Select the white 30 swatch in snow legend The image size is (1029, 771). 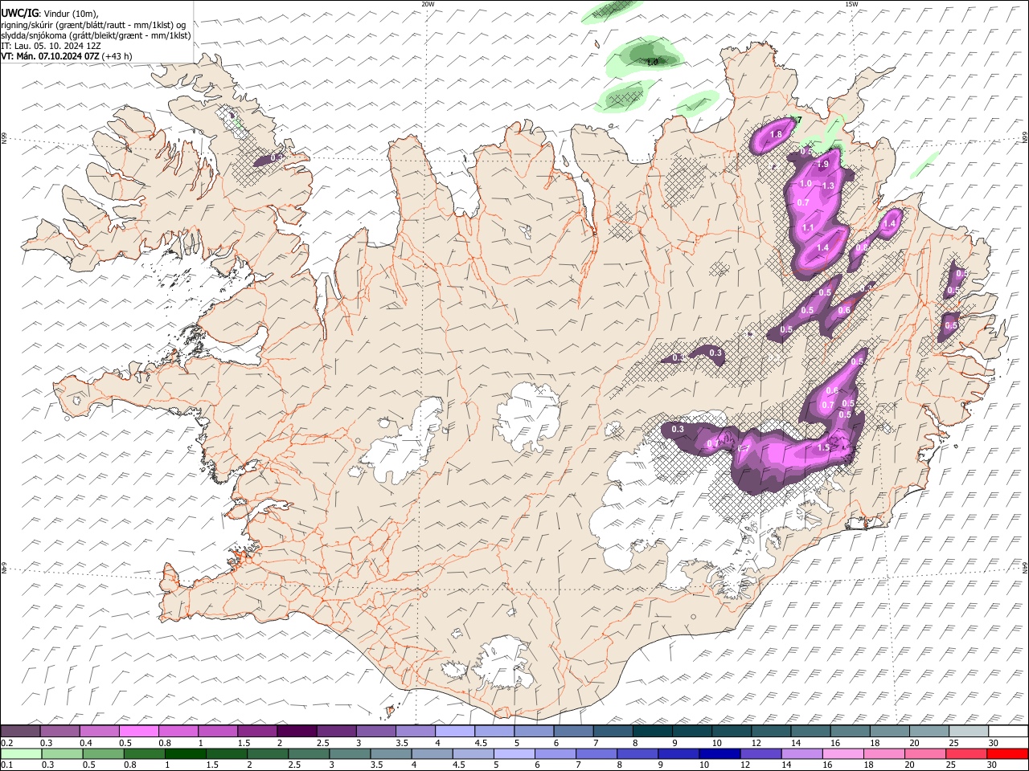(x=1008, y=731)
